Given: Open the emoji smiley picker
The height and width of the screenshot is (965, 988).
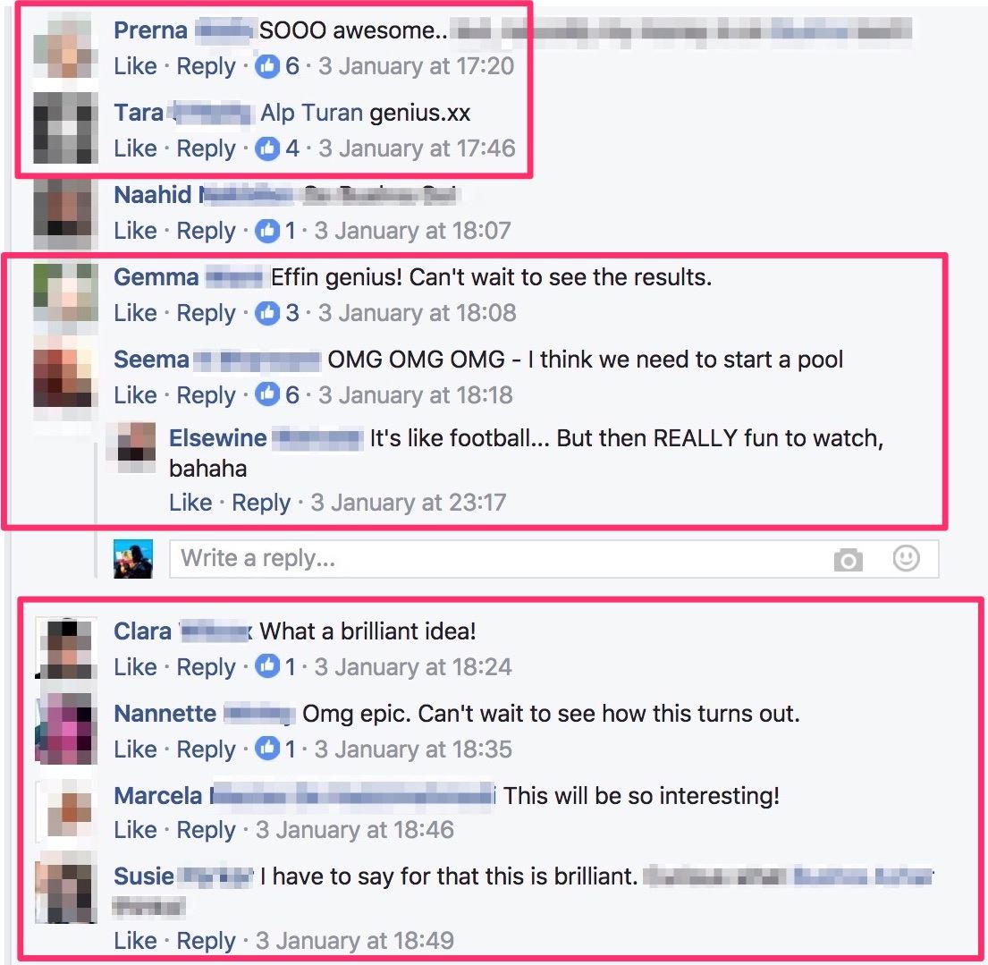Looking at the screenshot, I should click(x=906, y=558).
